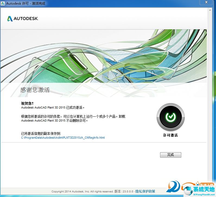Click the line ending with 不会删除许可

54,120
